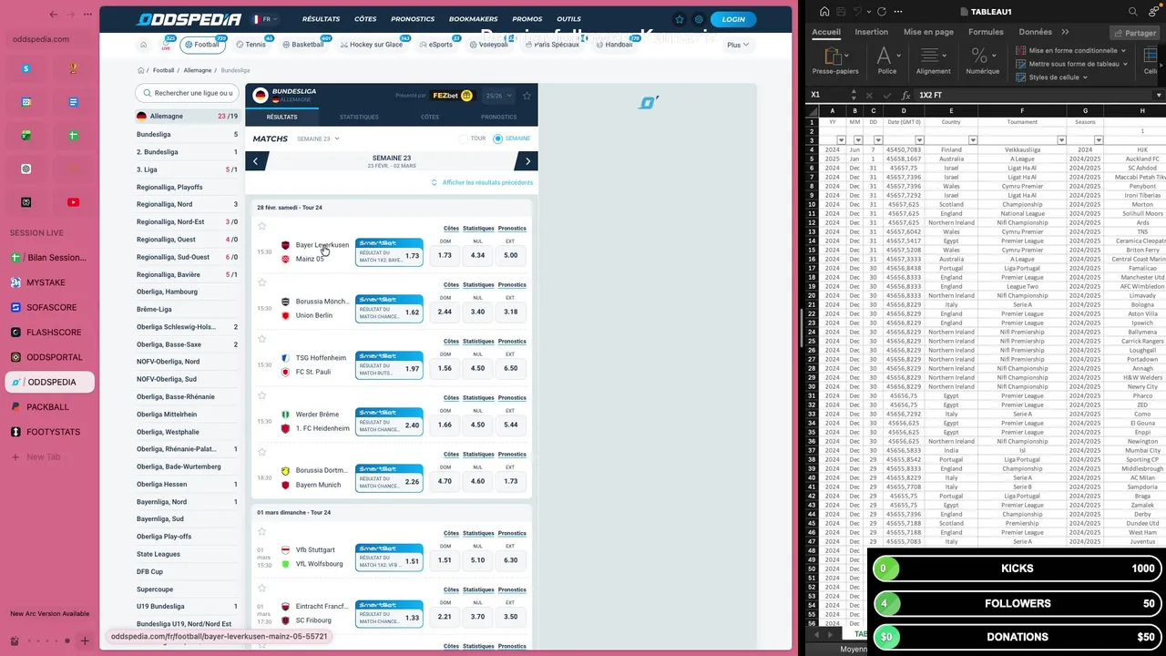Select the Tennis sport pill
The image size is (1166, 656).
(251, 45)
